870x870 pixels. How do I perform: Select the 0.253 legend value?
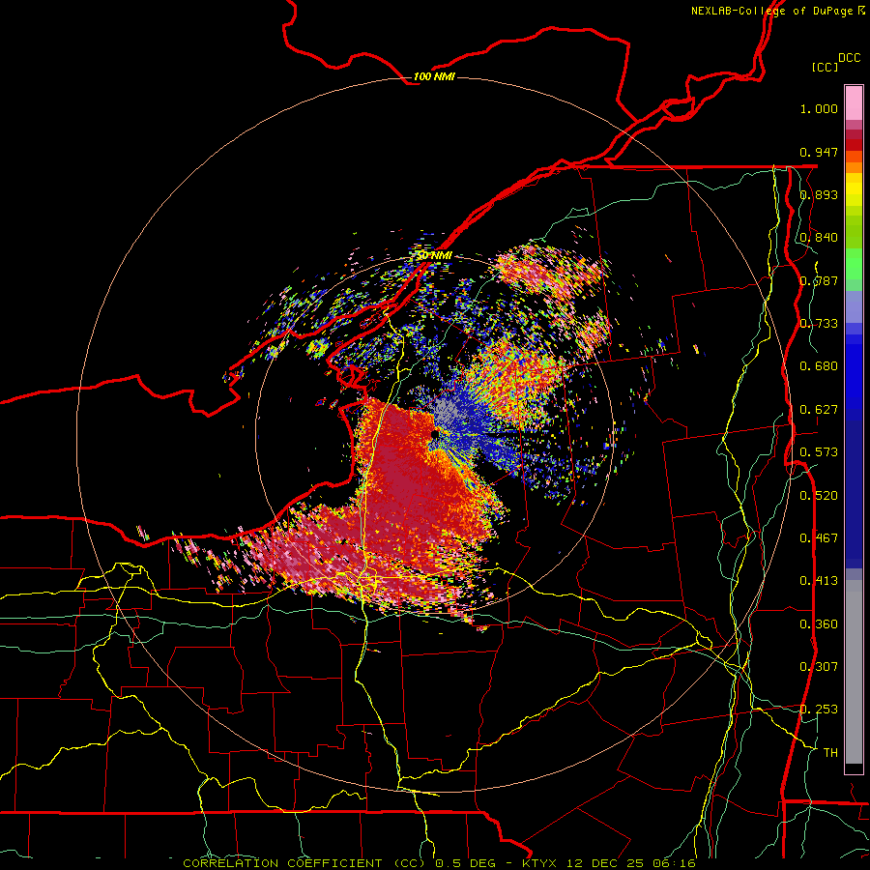coord(819,710)
